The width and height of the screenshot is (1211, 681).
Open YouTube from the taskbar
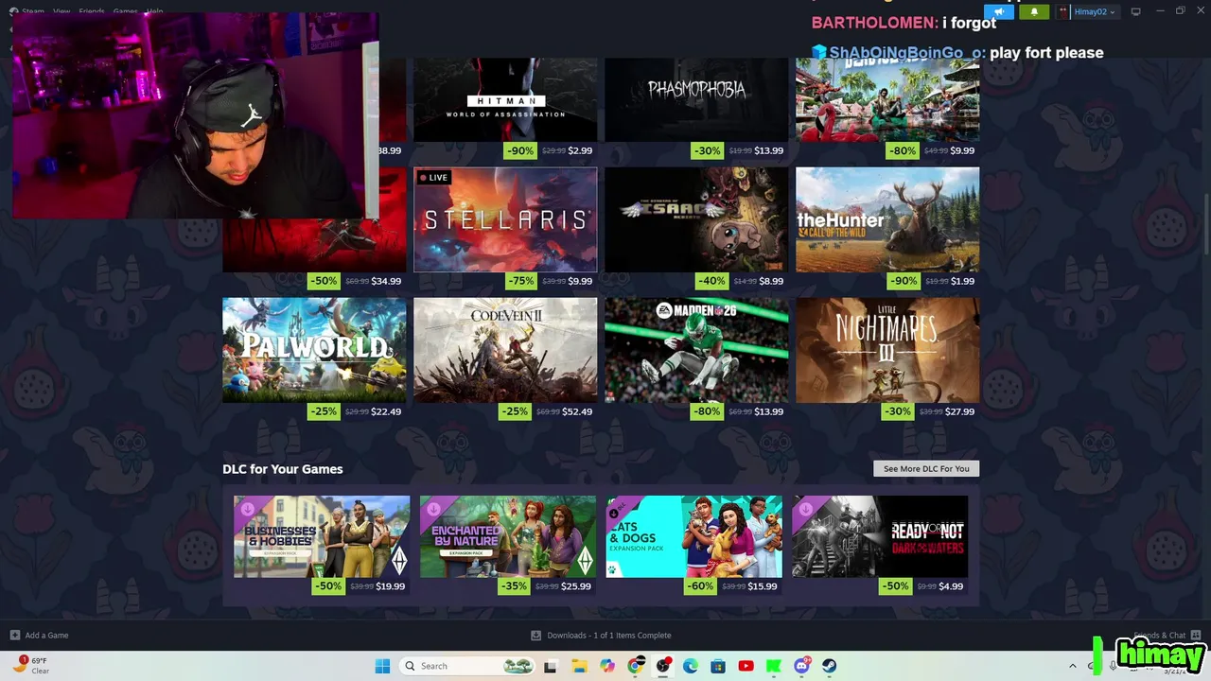coord(746,666)
